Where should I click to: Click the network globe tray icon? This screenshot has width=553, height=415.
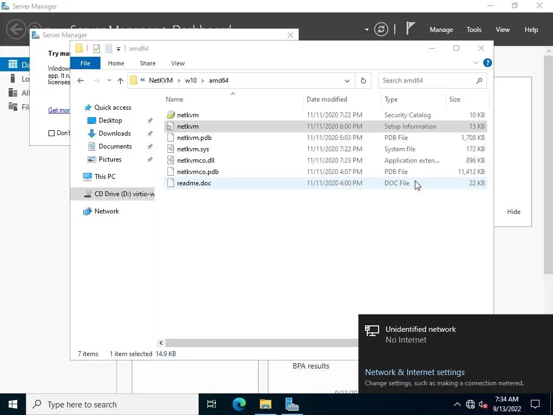pos(470,404)
